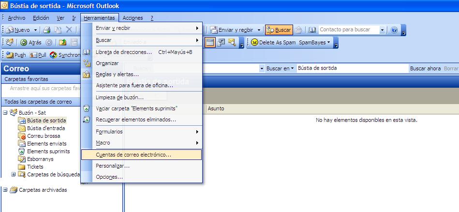Toggle the reading pane icon next to folder-up
This screenshot has width=459, height=212.
click(74, 42)
